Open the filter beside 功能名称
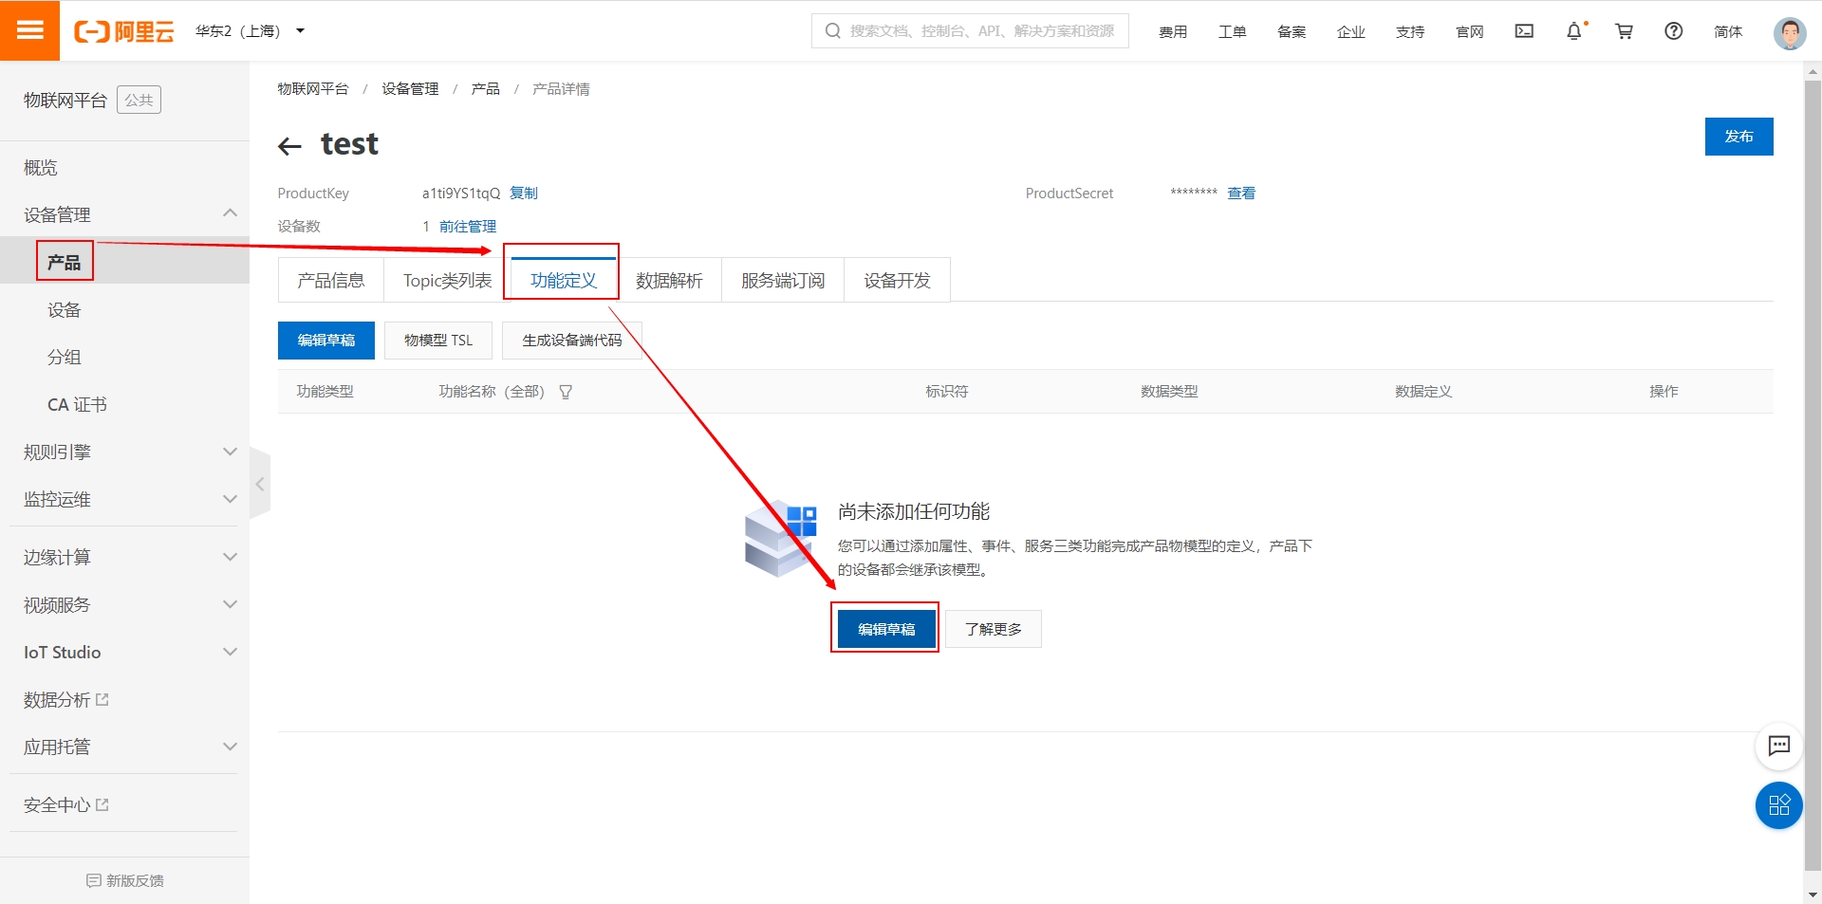The image size is (1822, 904). click(x=566, y=391)
